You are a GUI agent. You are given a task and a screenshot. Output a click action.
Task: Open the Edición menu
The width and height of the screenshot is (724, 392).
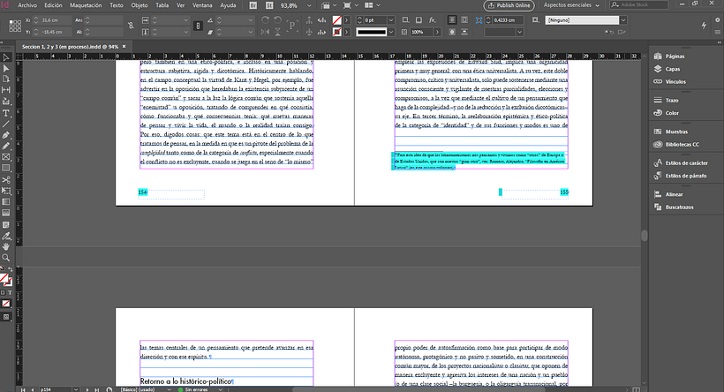pyautogui.click(x=53, y=5)
